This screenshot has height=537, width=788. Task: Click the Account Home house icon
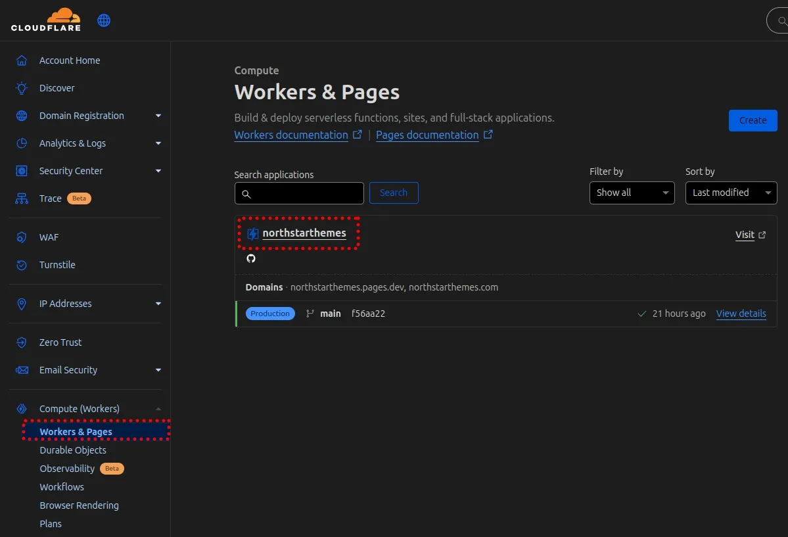(x=22, y=60)
